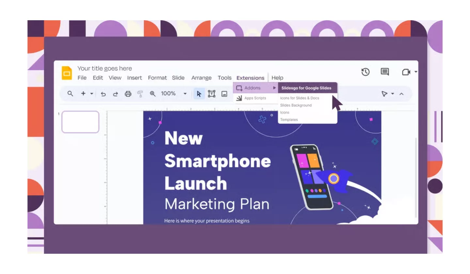Activate the select cursor tool
470x274 pixels.
199,94
